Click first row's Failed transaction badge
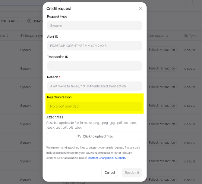The image size is (202, 184). (x=162, y=50)
